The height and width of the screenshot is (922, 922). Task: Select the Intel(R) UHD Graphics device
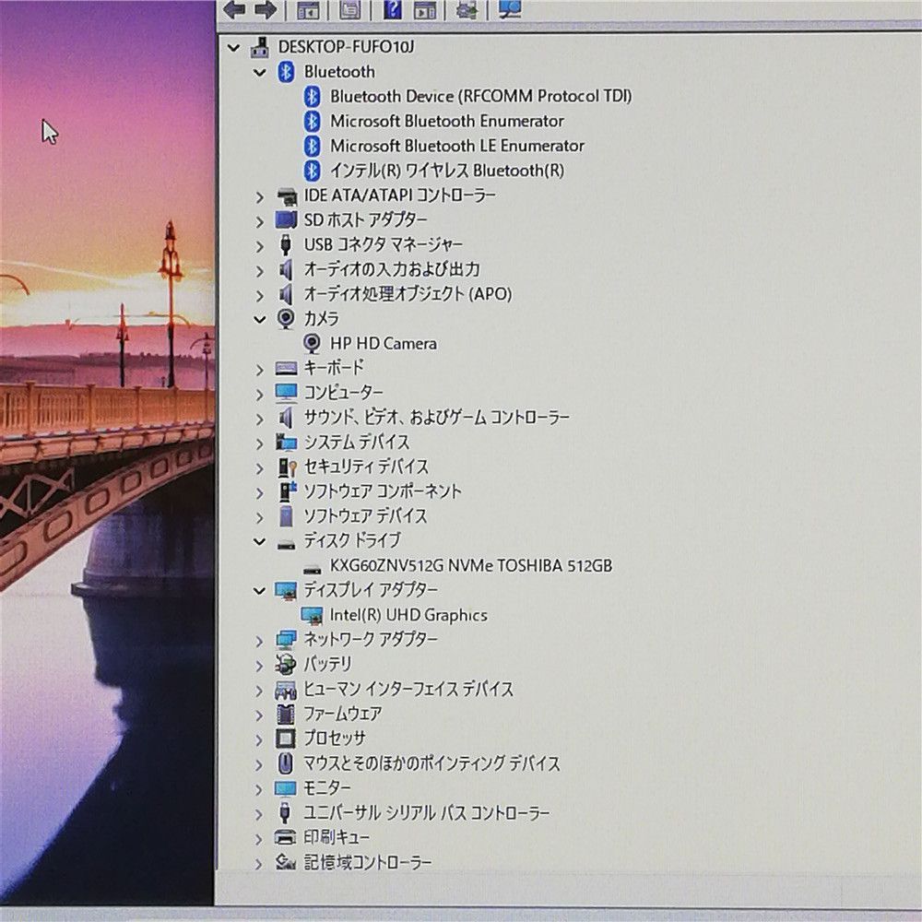pos(409,615)
